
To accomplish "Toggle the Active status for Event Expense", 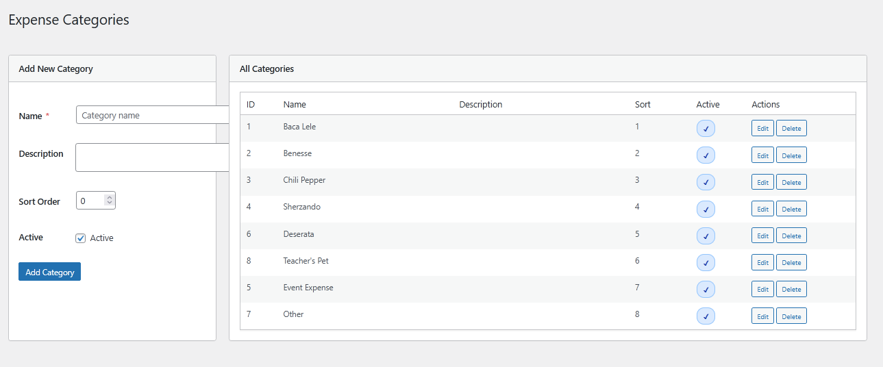I will point(705,290).
